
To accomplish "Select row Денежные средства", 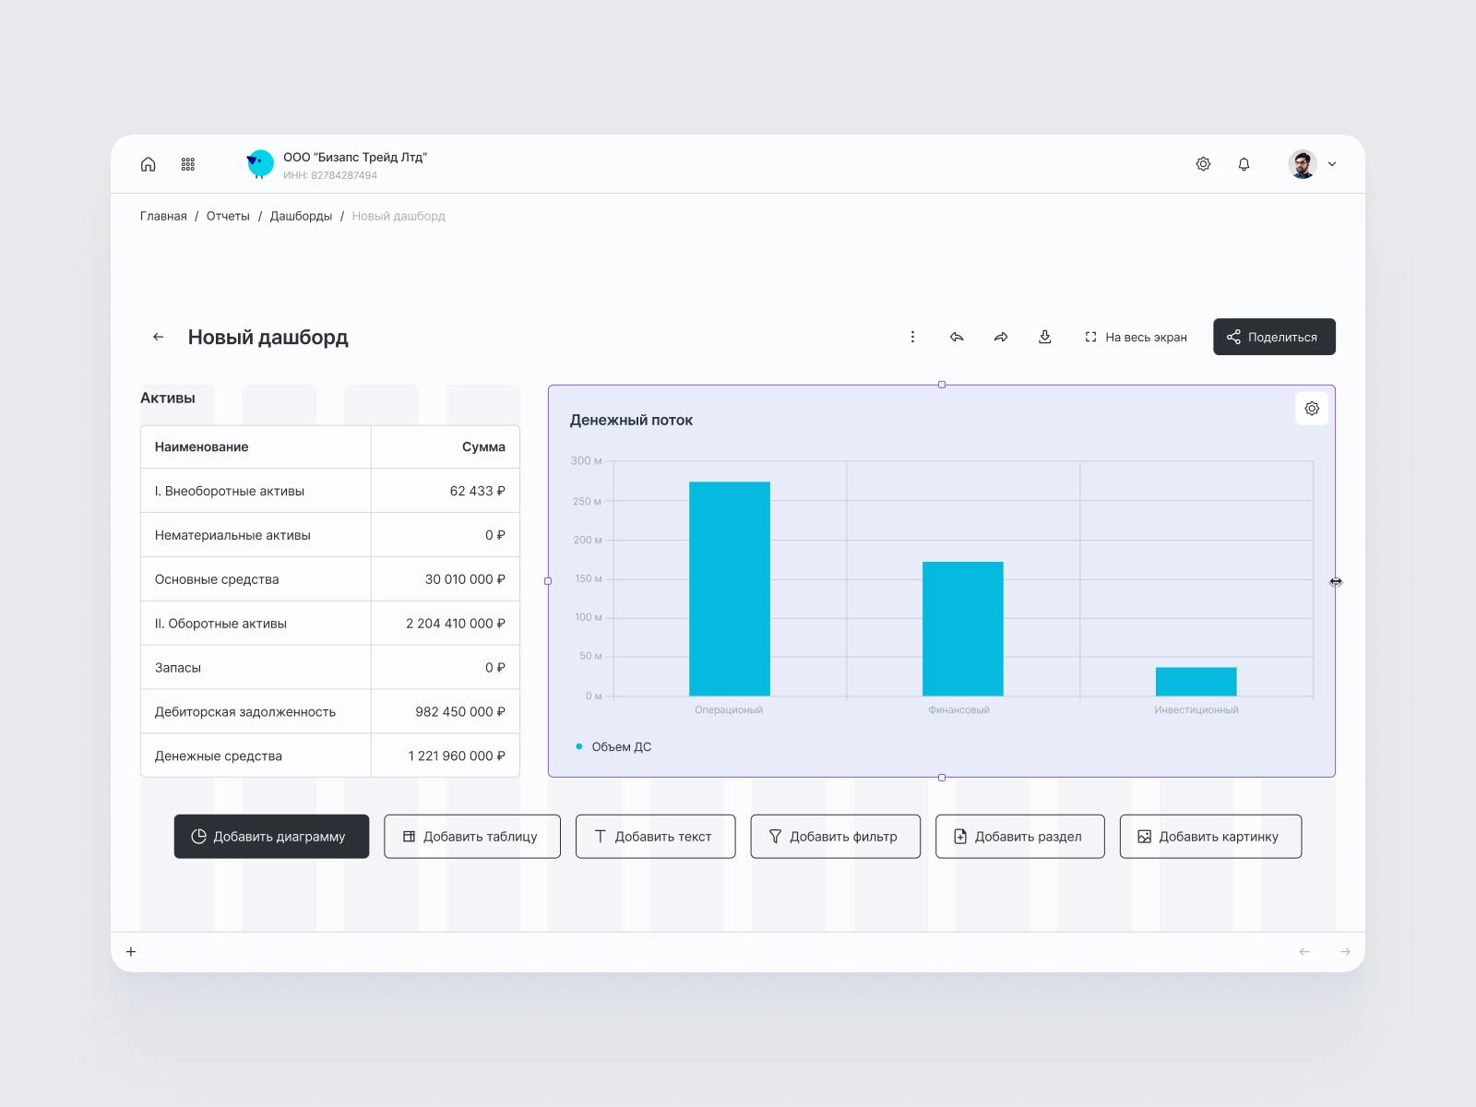I will [330, 756].
